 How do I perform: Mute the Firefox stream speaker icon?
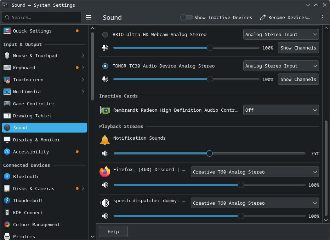tap(105, 185)
